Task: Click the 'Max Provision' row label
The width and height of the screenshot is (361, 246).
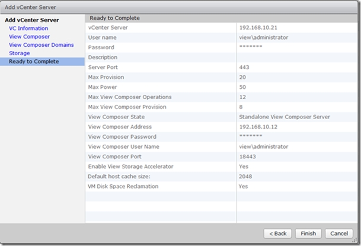Action: (x=106, y=77)
